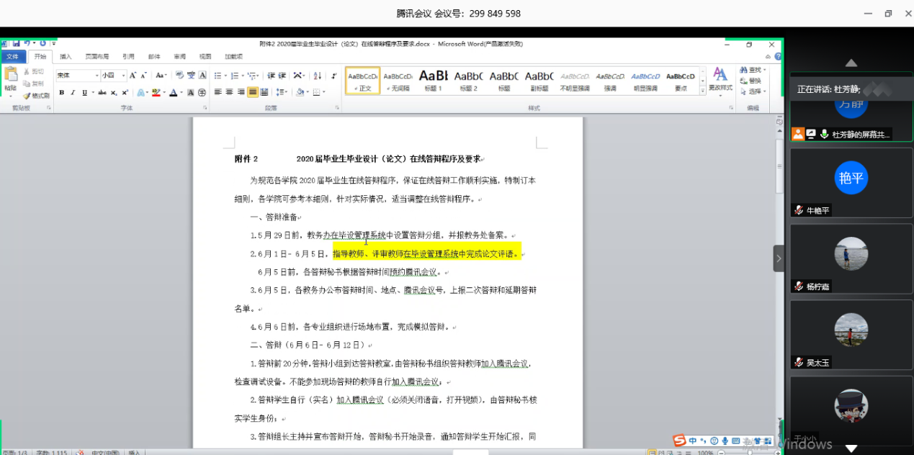Click the Increase Indent icon

tap(282, 76)
